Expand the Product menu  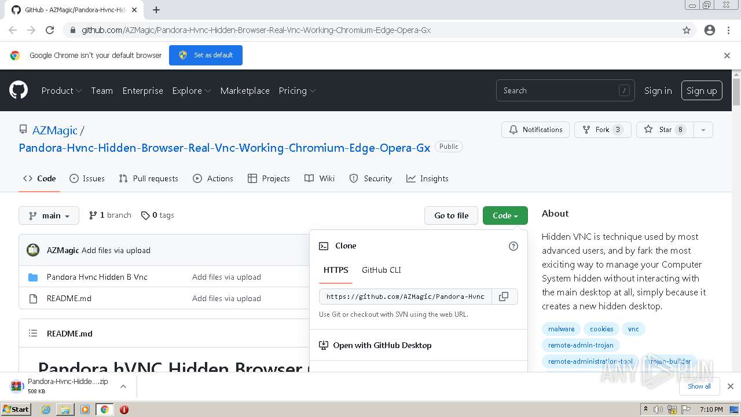coord(61,91)
